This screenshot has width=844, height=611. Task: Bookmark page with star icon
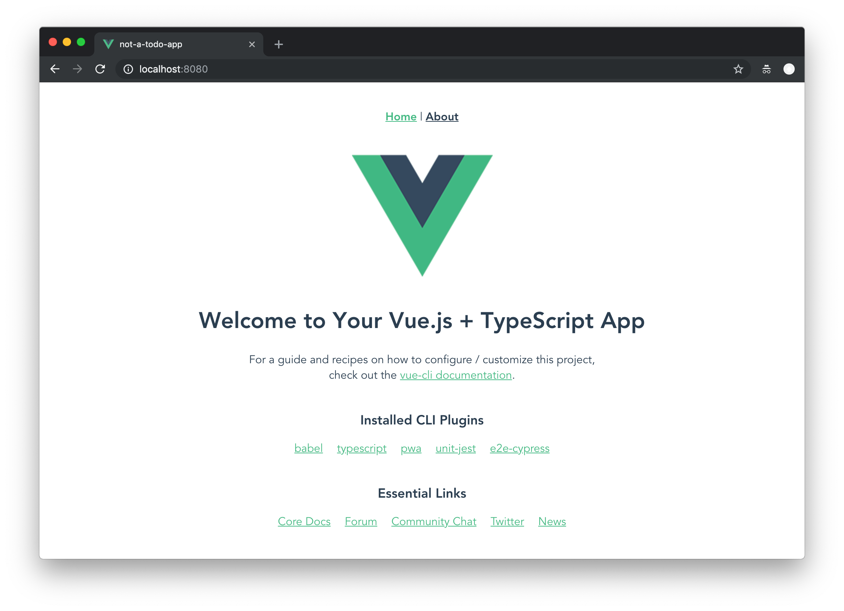738,69
